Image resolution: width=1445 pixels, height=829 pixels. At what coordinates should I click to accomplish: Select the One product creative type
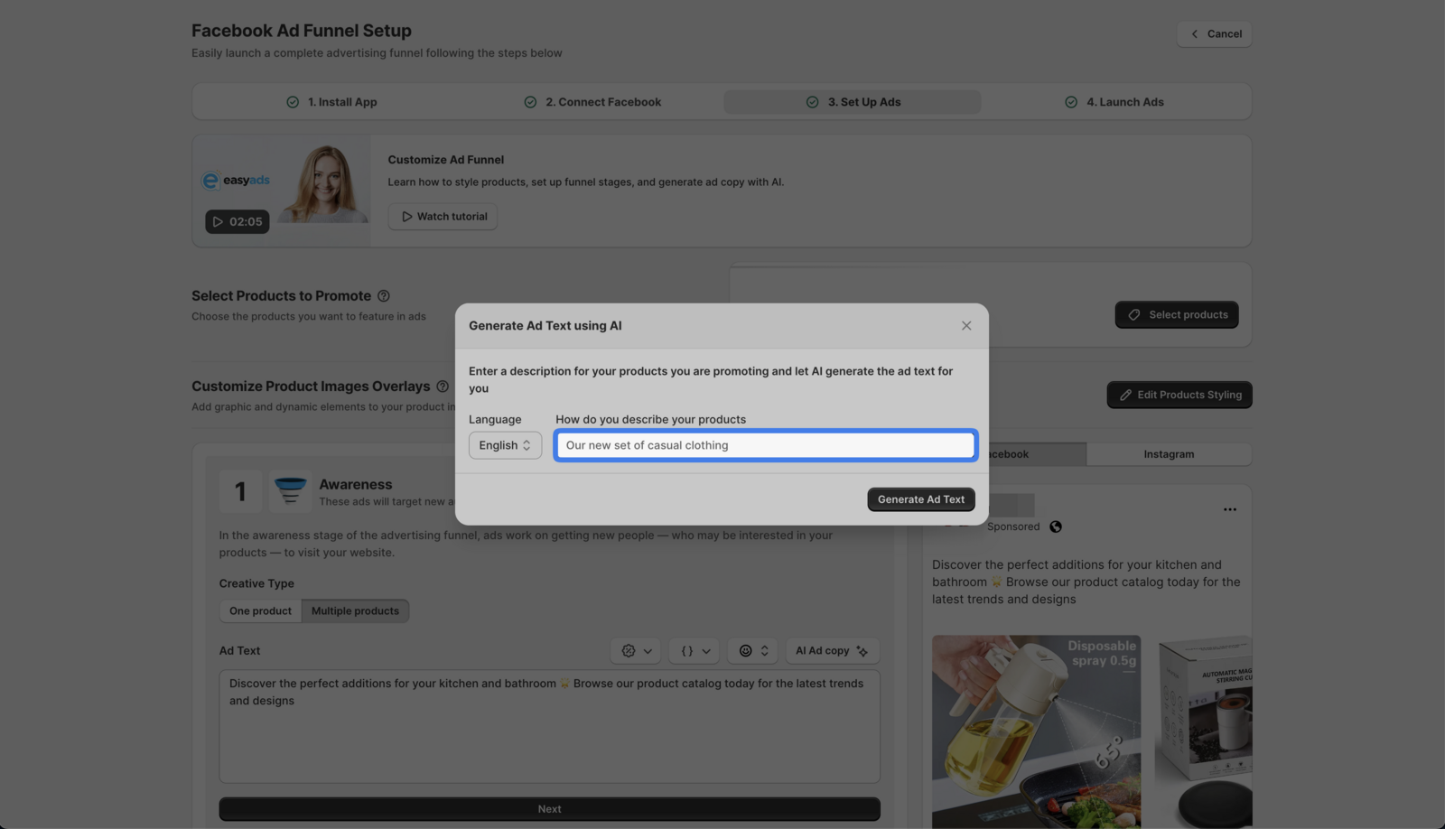260,610
